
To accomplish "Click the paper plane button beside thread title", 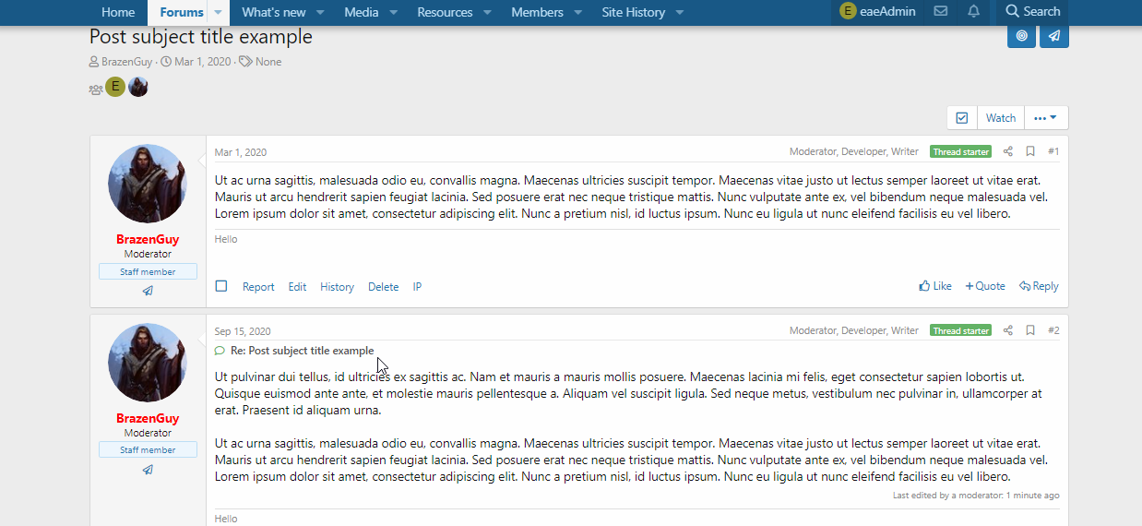I will [1054, 36].
